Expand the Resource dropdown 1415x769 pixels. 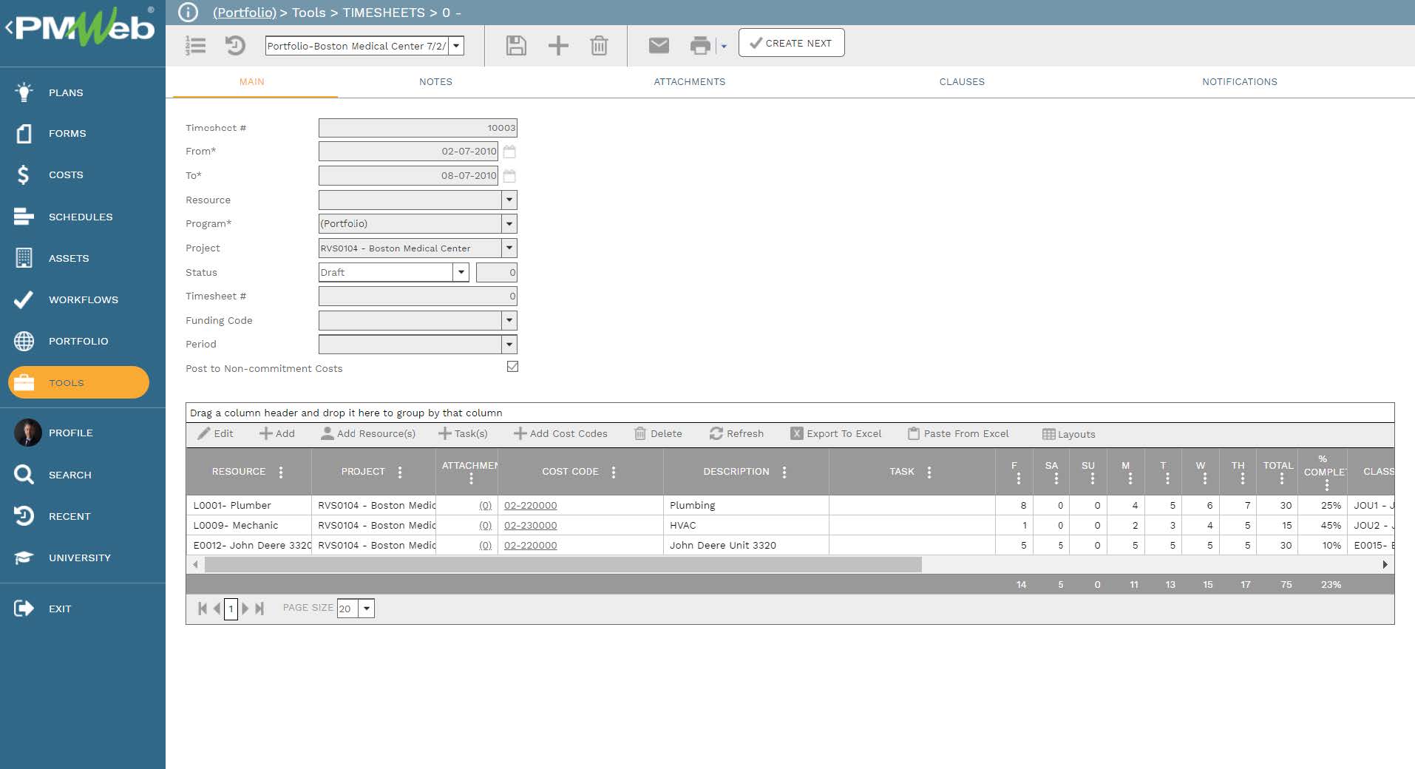point(509,200)
